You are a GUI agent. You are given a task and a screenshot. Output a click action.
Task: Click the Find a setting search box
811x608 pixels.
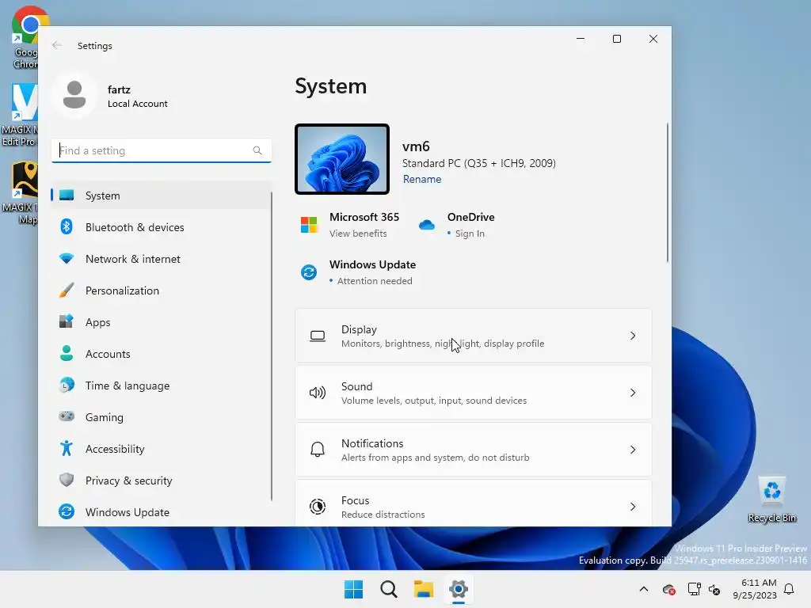162,150
